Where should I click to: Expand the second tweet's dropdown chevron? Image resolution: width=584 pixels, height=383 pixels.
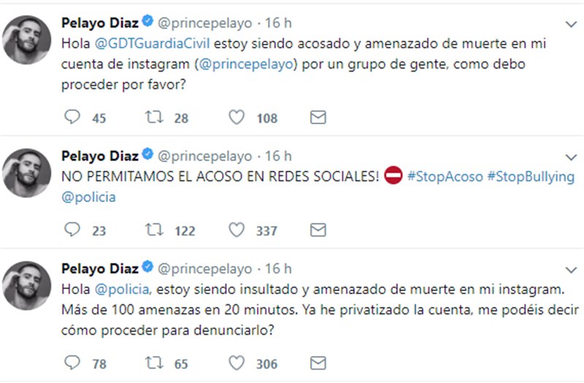571,156
